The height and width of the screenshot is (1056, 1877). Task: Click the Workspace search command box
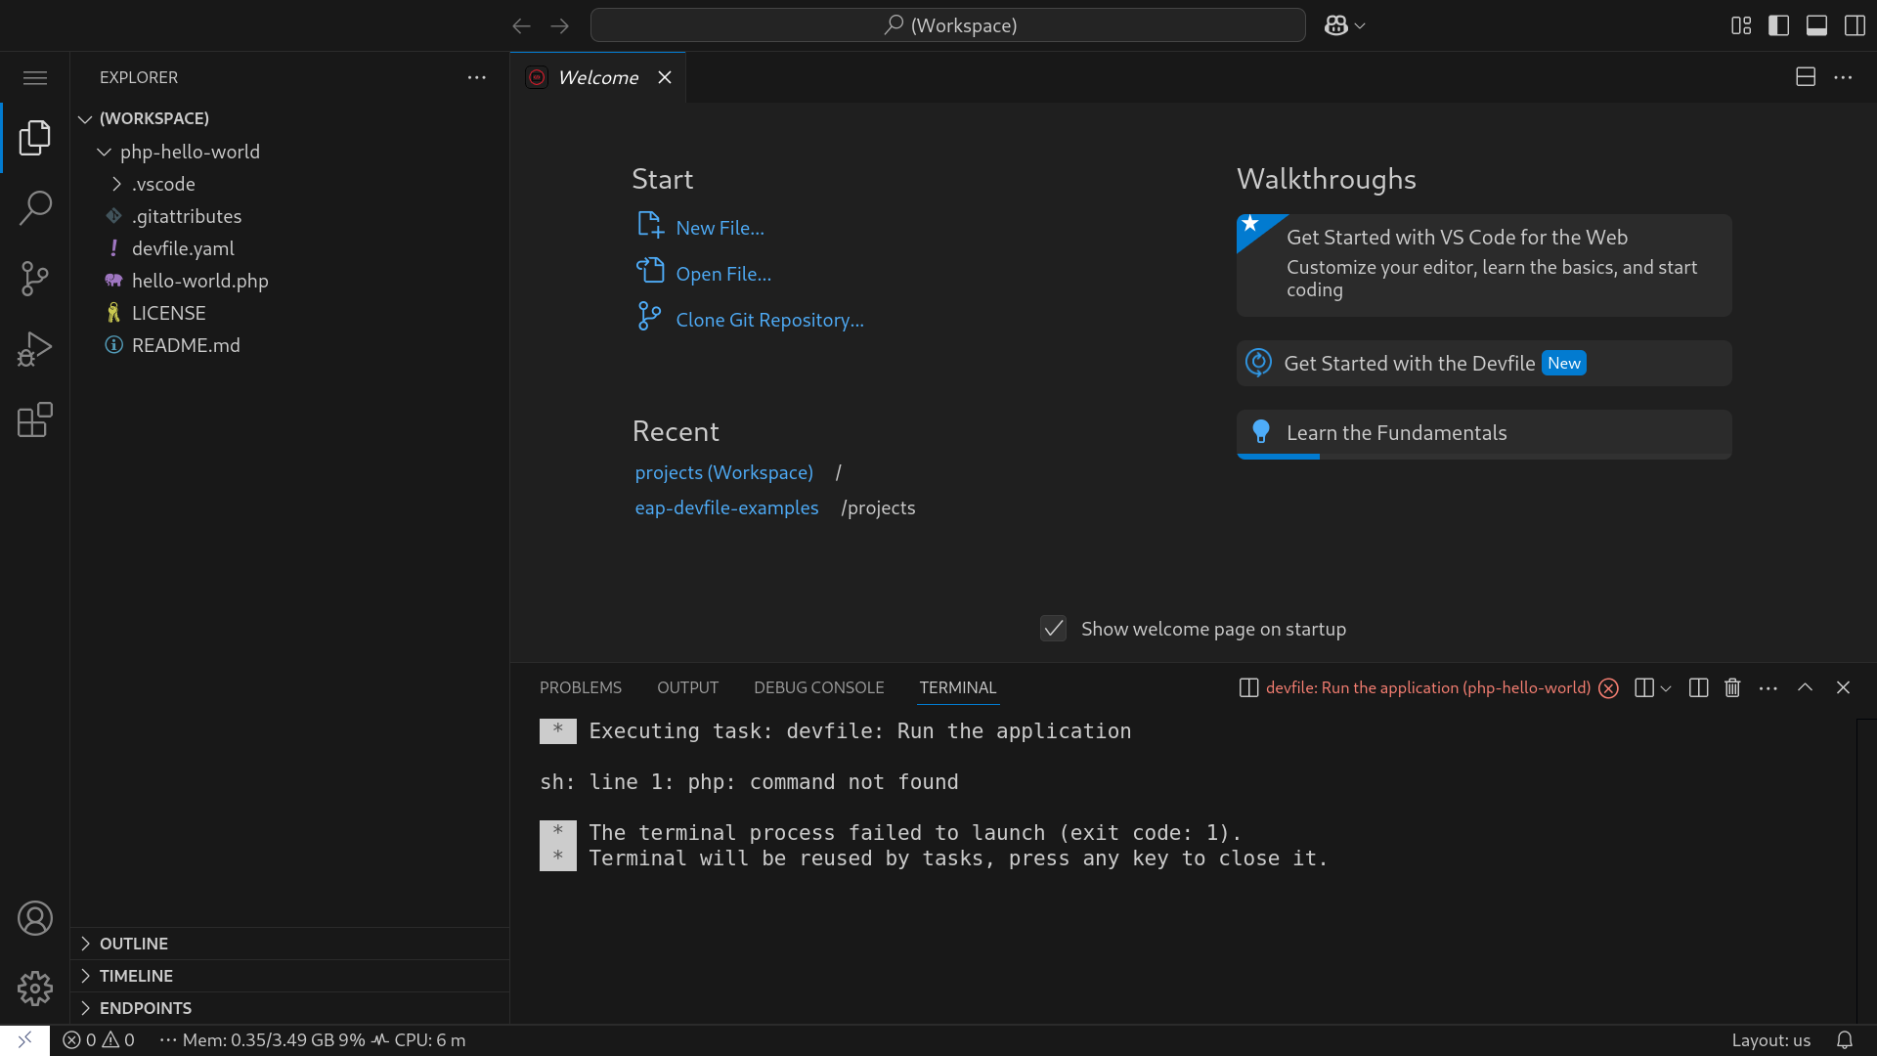(x=947, y=25)
